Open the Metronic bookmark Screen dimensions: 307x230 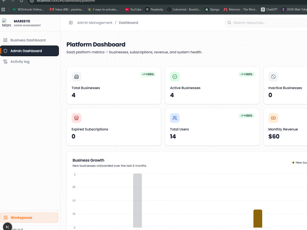tap(240, 10)
